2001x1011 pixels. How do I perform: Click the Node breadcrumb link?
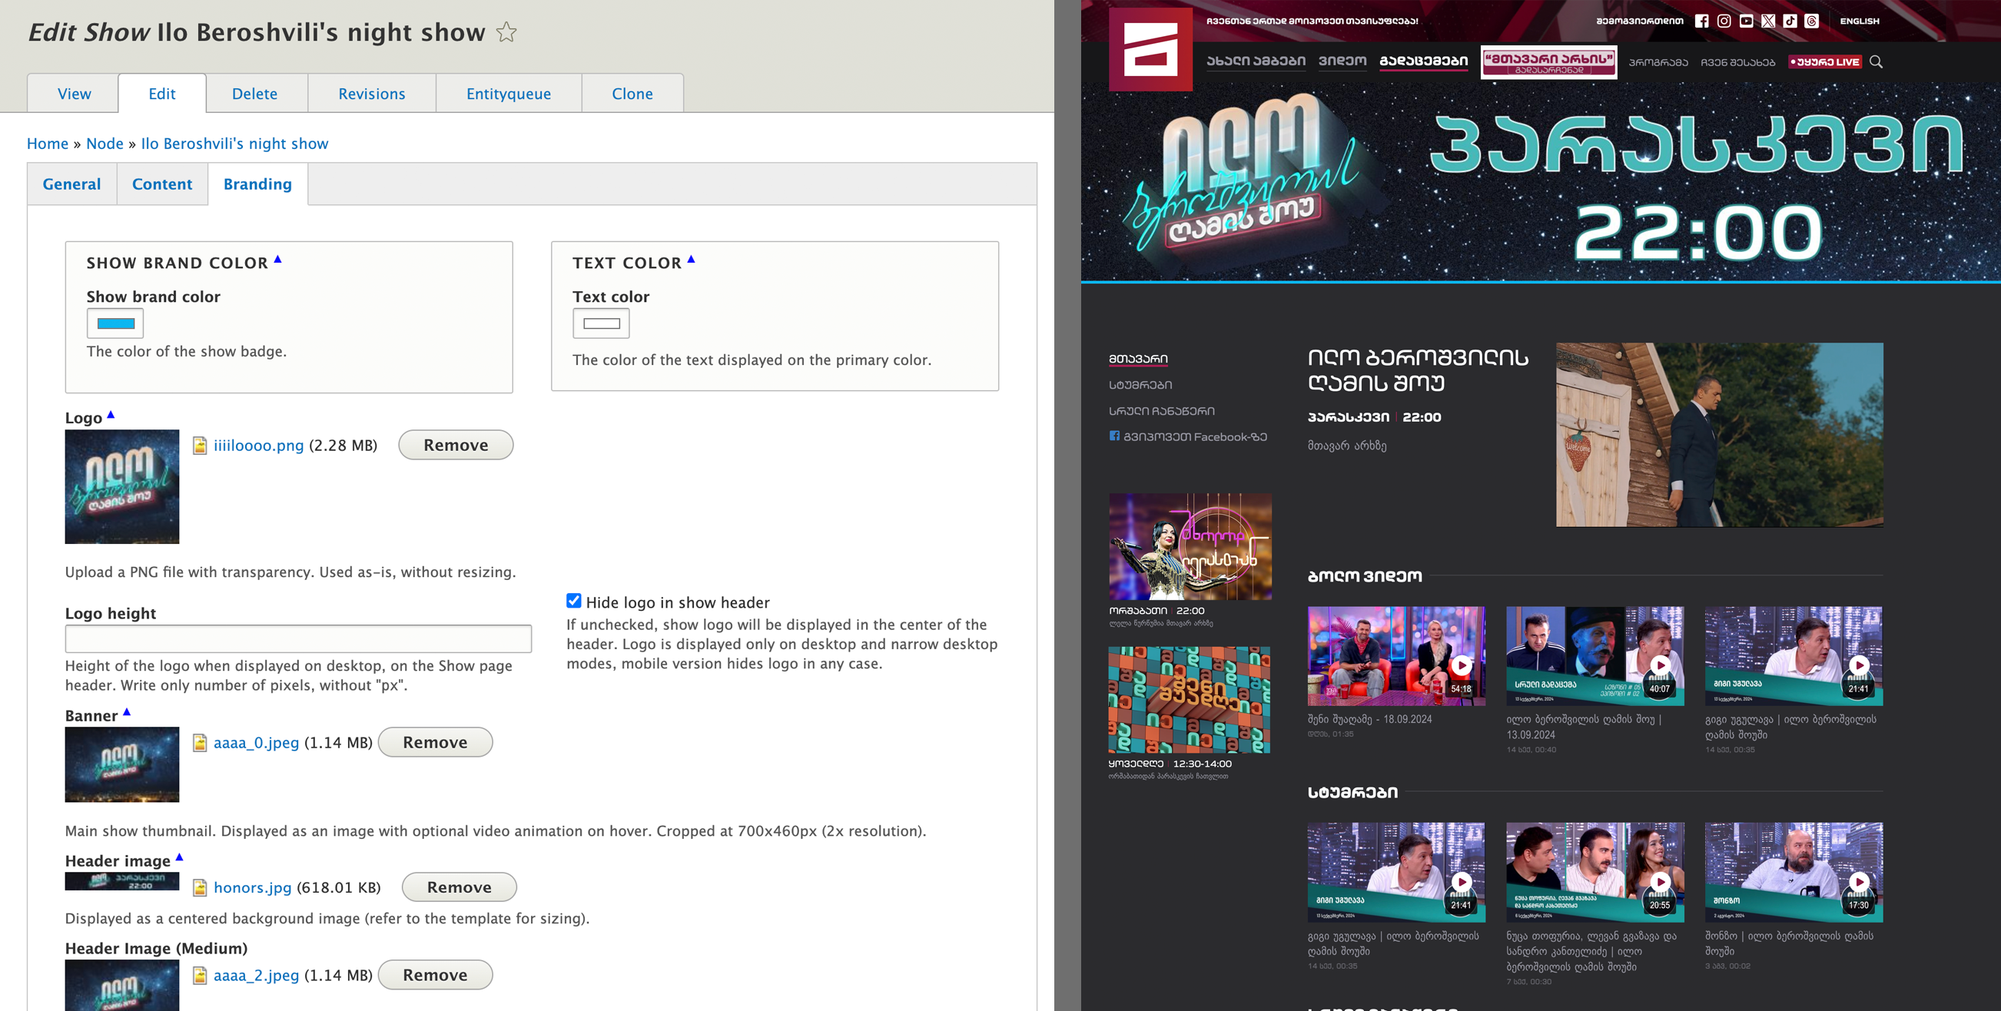104,143
